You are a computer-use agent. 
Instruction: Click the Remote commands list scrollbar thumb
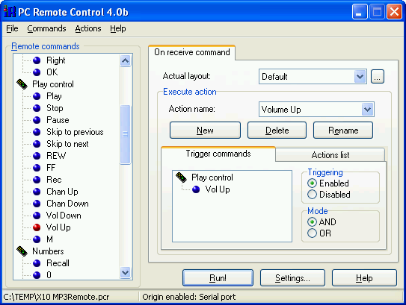(126, 134)
